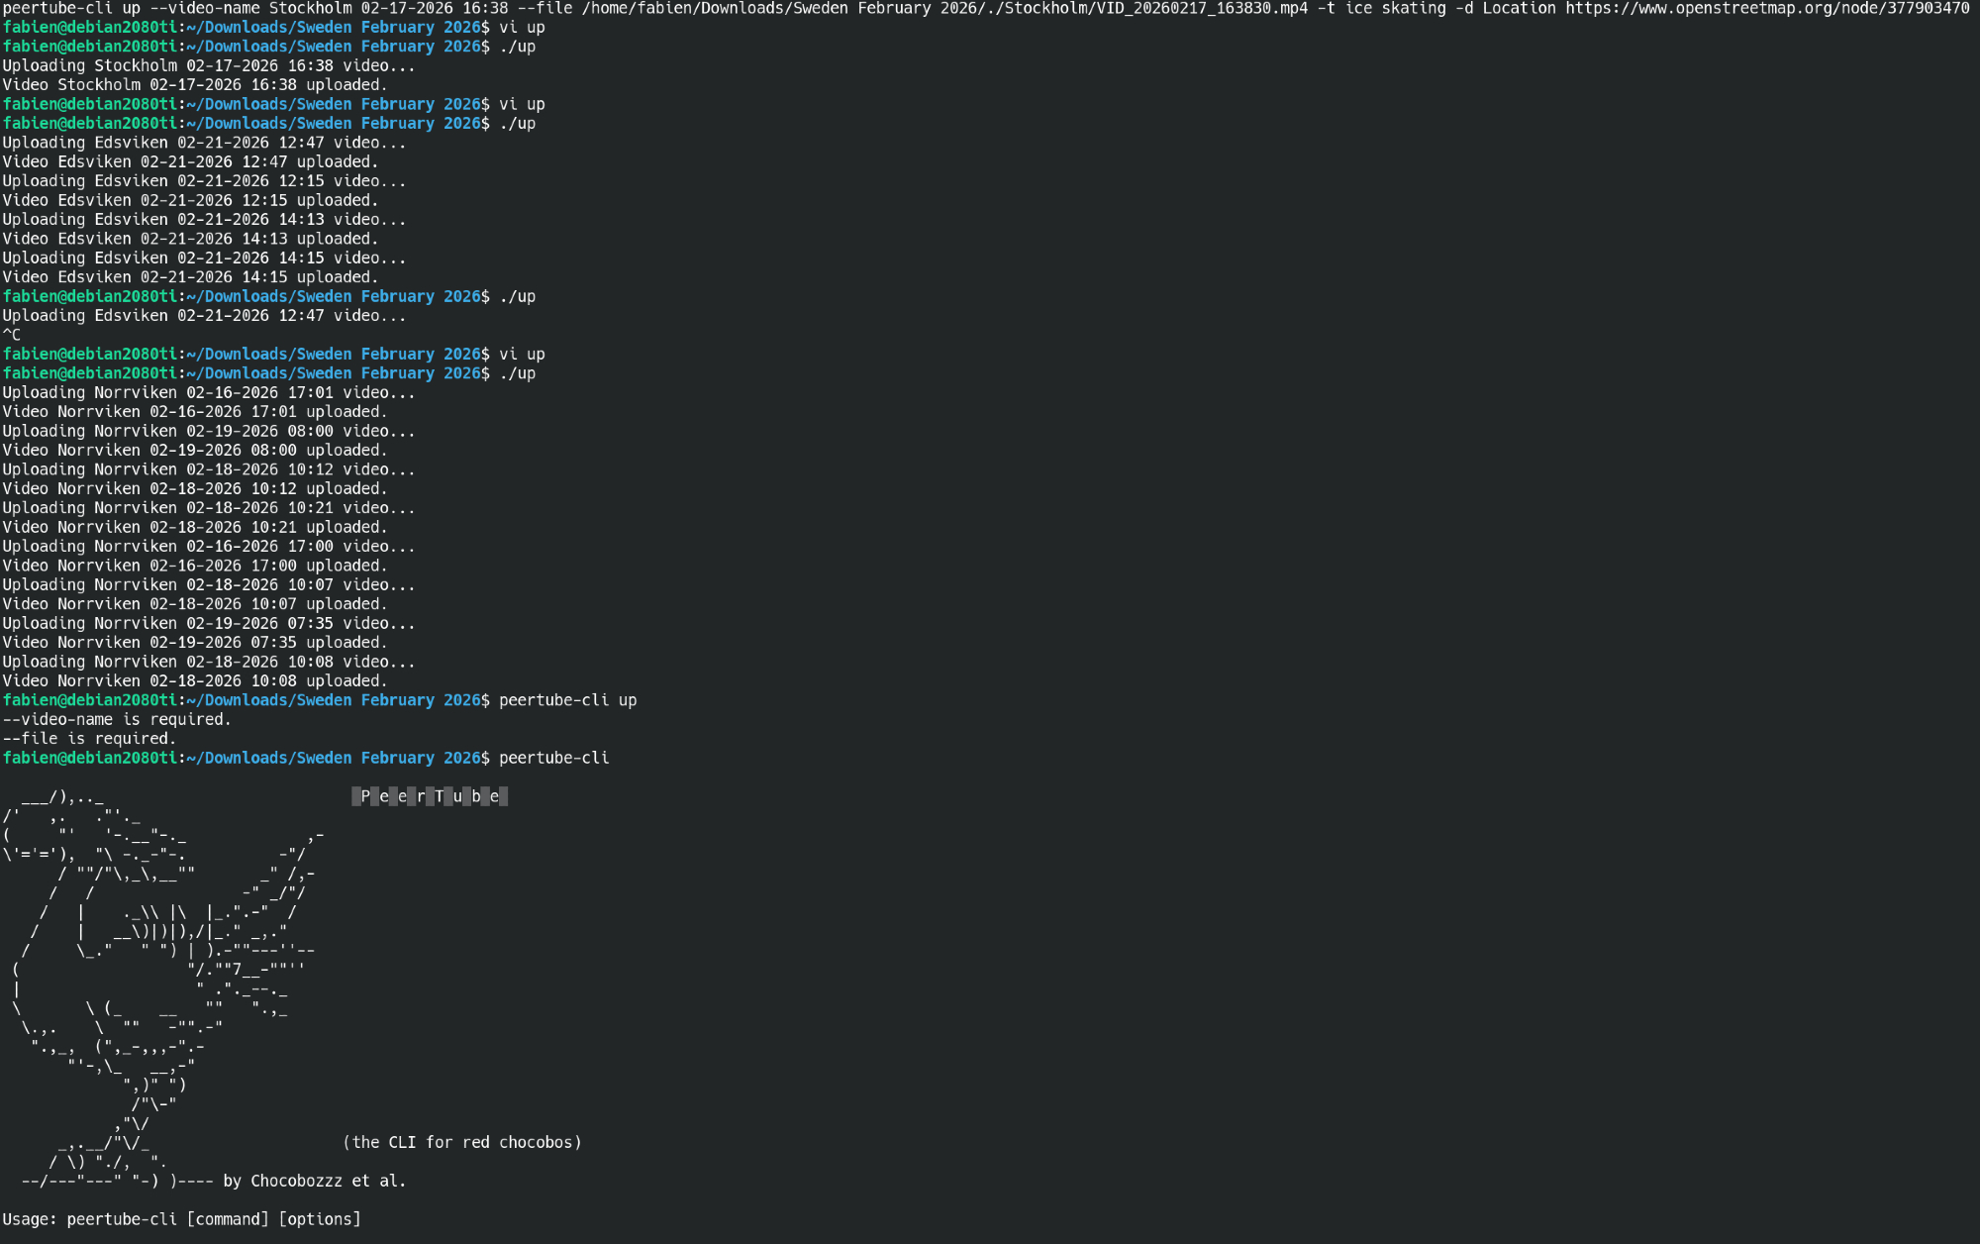Viewport: 1980px width, 1244px height.
Task: Click "Uploading Norrviken 02-16-2026 17:01 video..." line
Action: [x=209, y=392]
